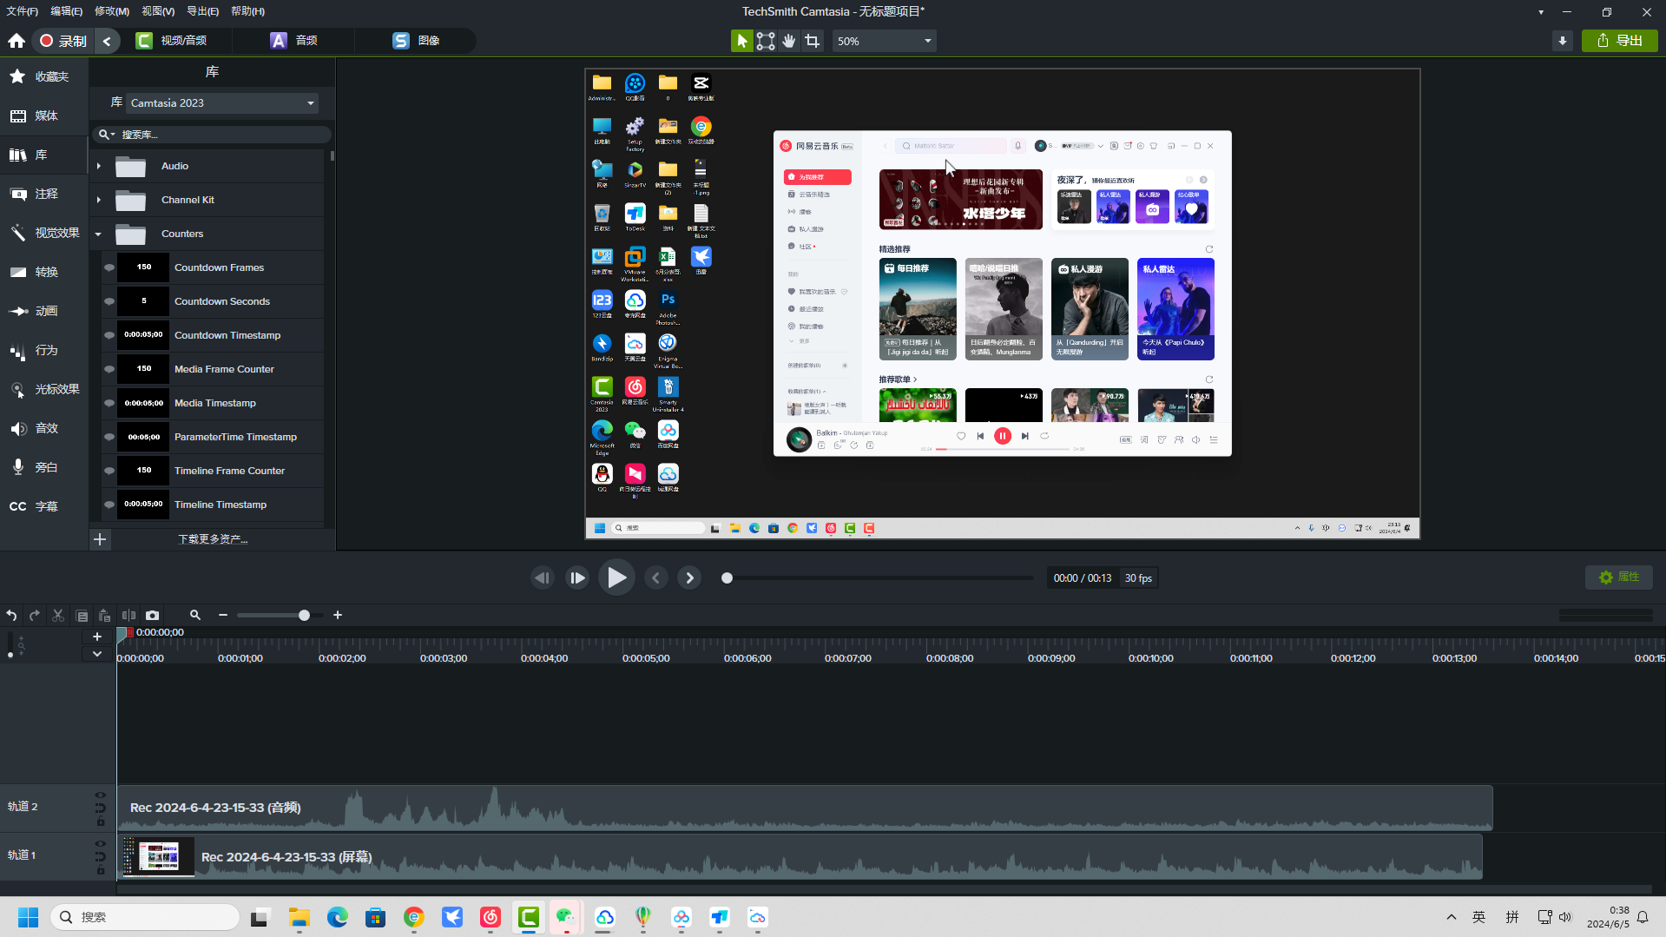
Task: Open the 旁白 voice narration panel
Action: (43, 467)
